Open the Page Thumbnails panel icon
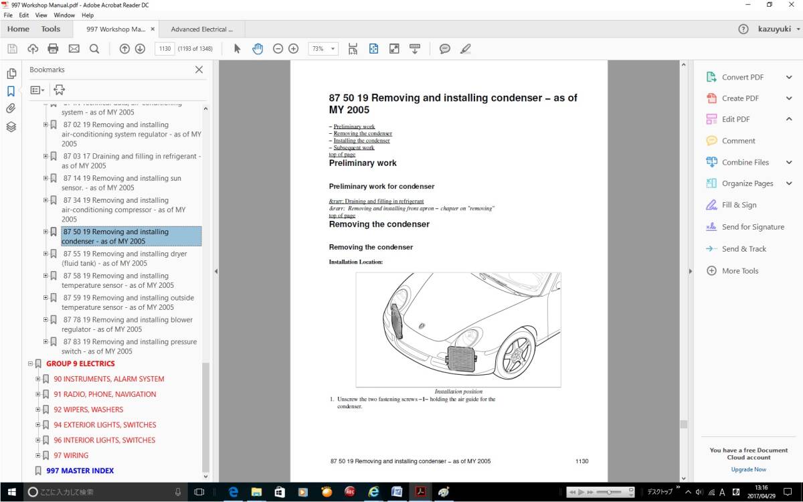The width and height of the screenshot is (803, 502). (x=11, y=74)
